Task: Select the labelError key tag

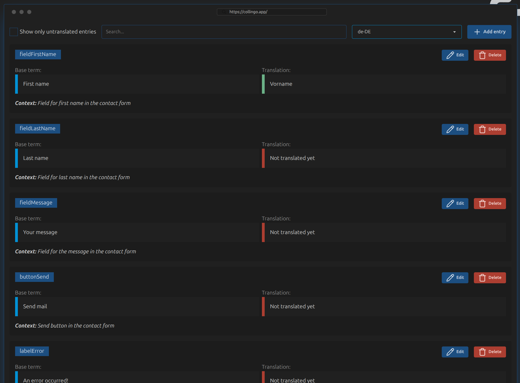Action: pos(32,351)
